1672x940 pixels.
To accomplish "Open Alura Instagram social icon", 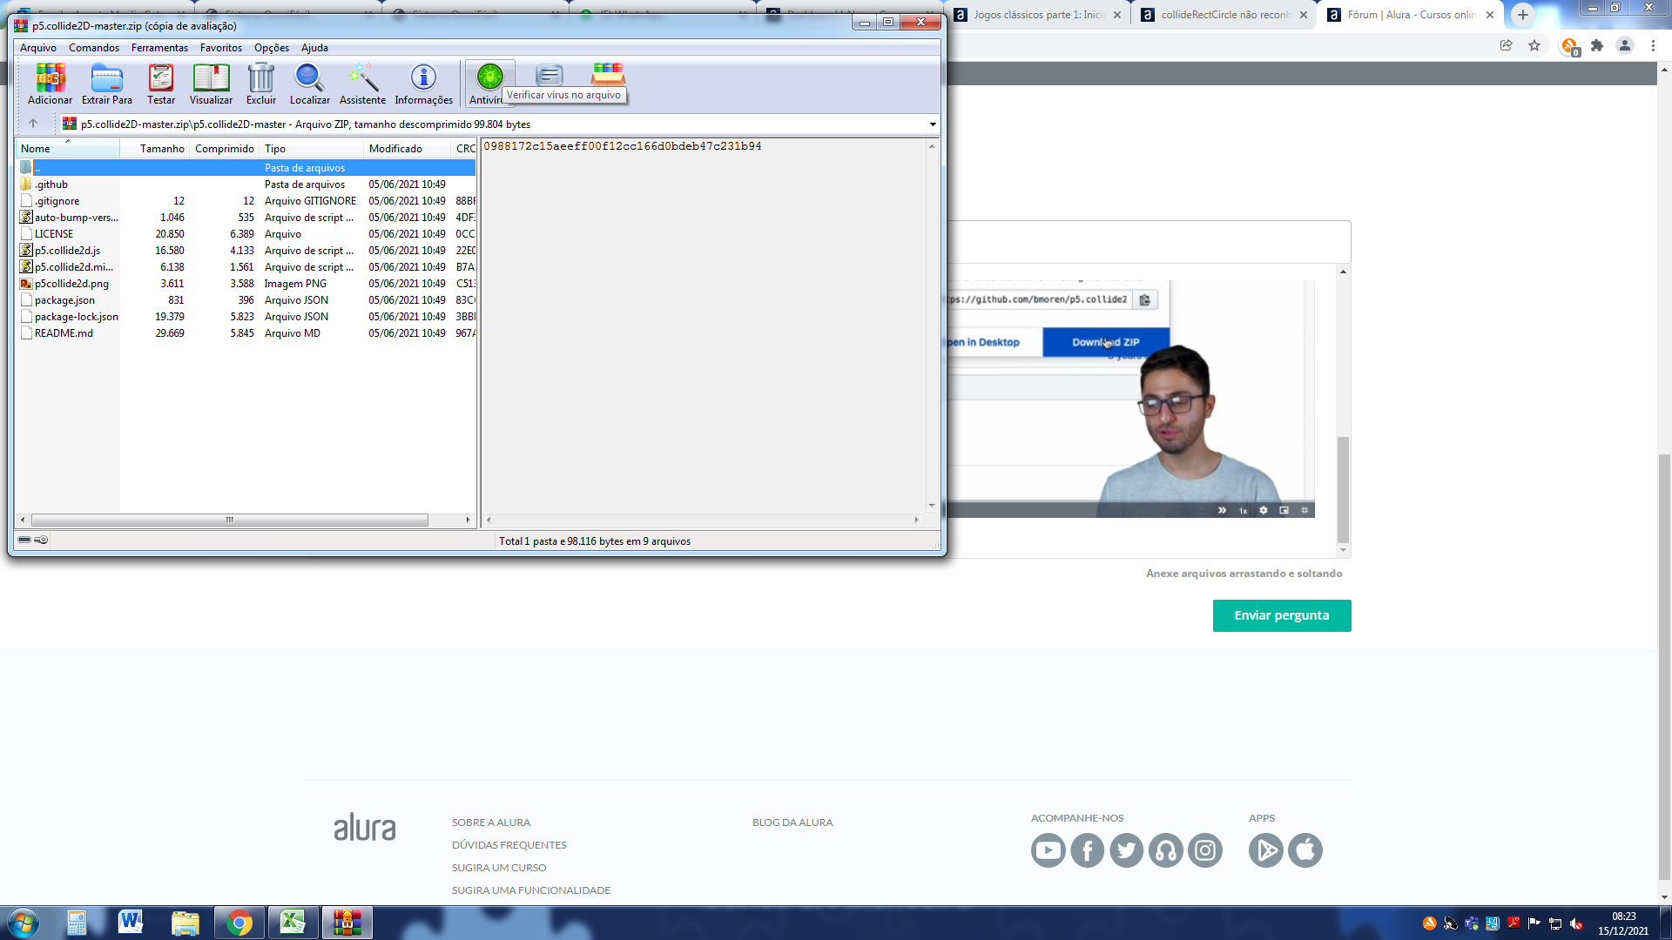I will tap(1205, 850).
